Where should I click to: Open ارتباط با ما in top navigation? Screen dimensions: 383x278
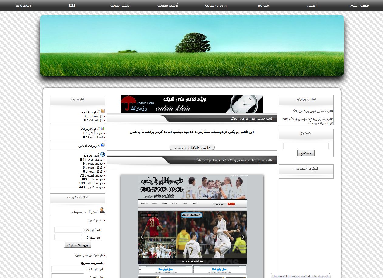click(24, 5)
